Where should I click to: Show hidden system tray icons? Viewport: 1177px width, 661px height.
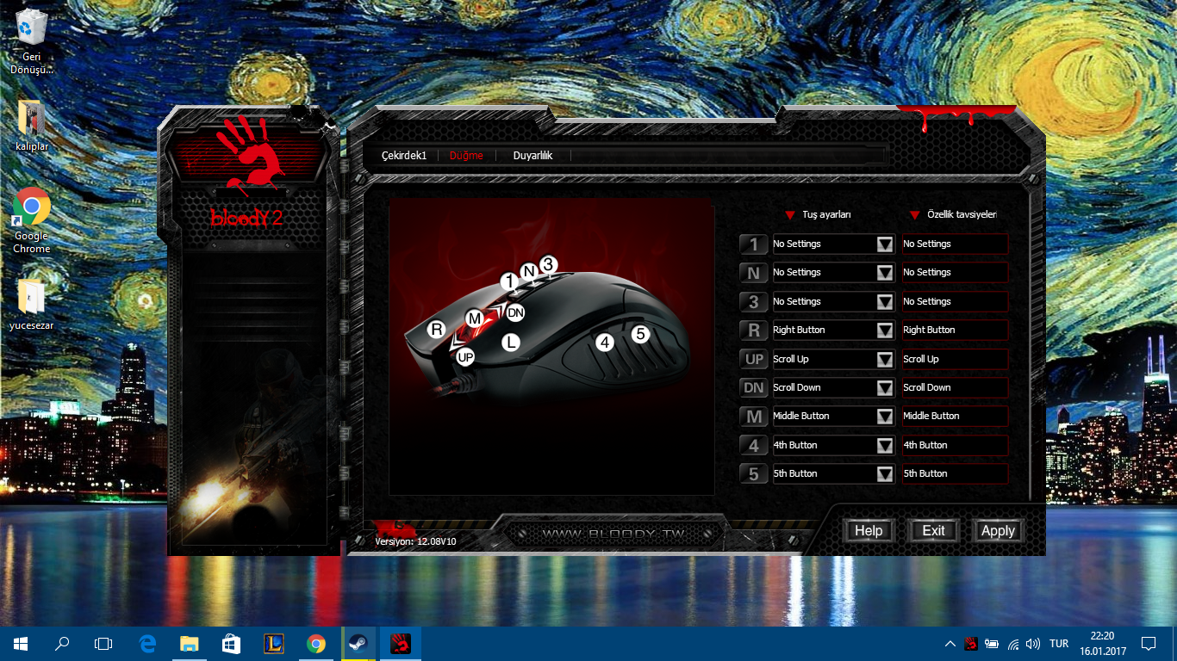950,644
